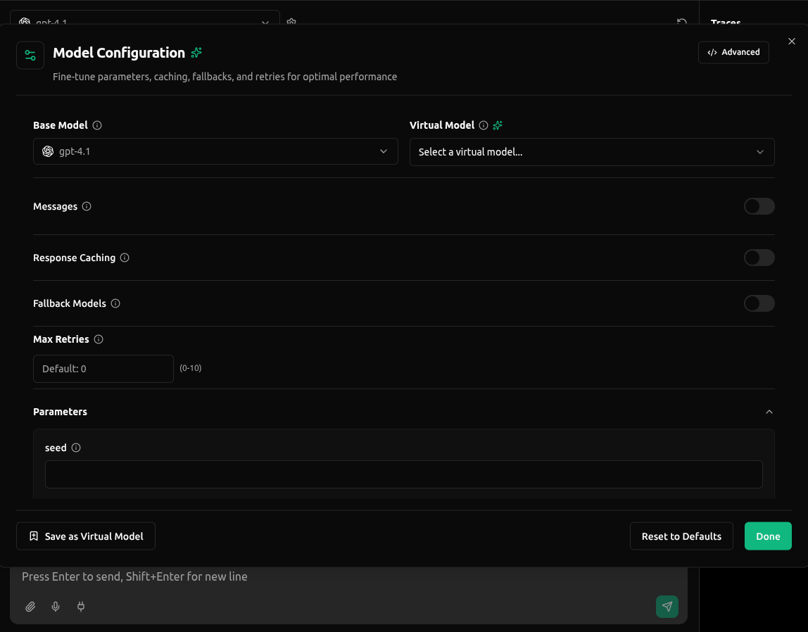Image resolution: width=808 pixels, height=632 pixels.
Task: Click Save as Virtual Model
Action: tap(86, 536)
